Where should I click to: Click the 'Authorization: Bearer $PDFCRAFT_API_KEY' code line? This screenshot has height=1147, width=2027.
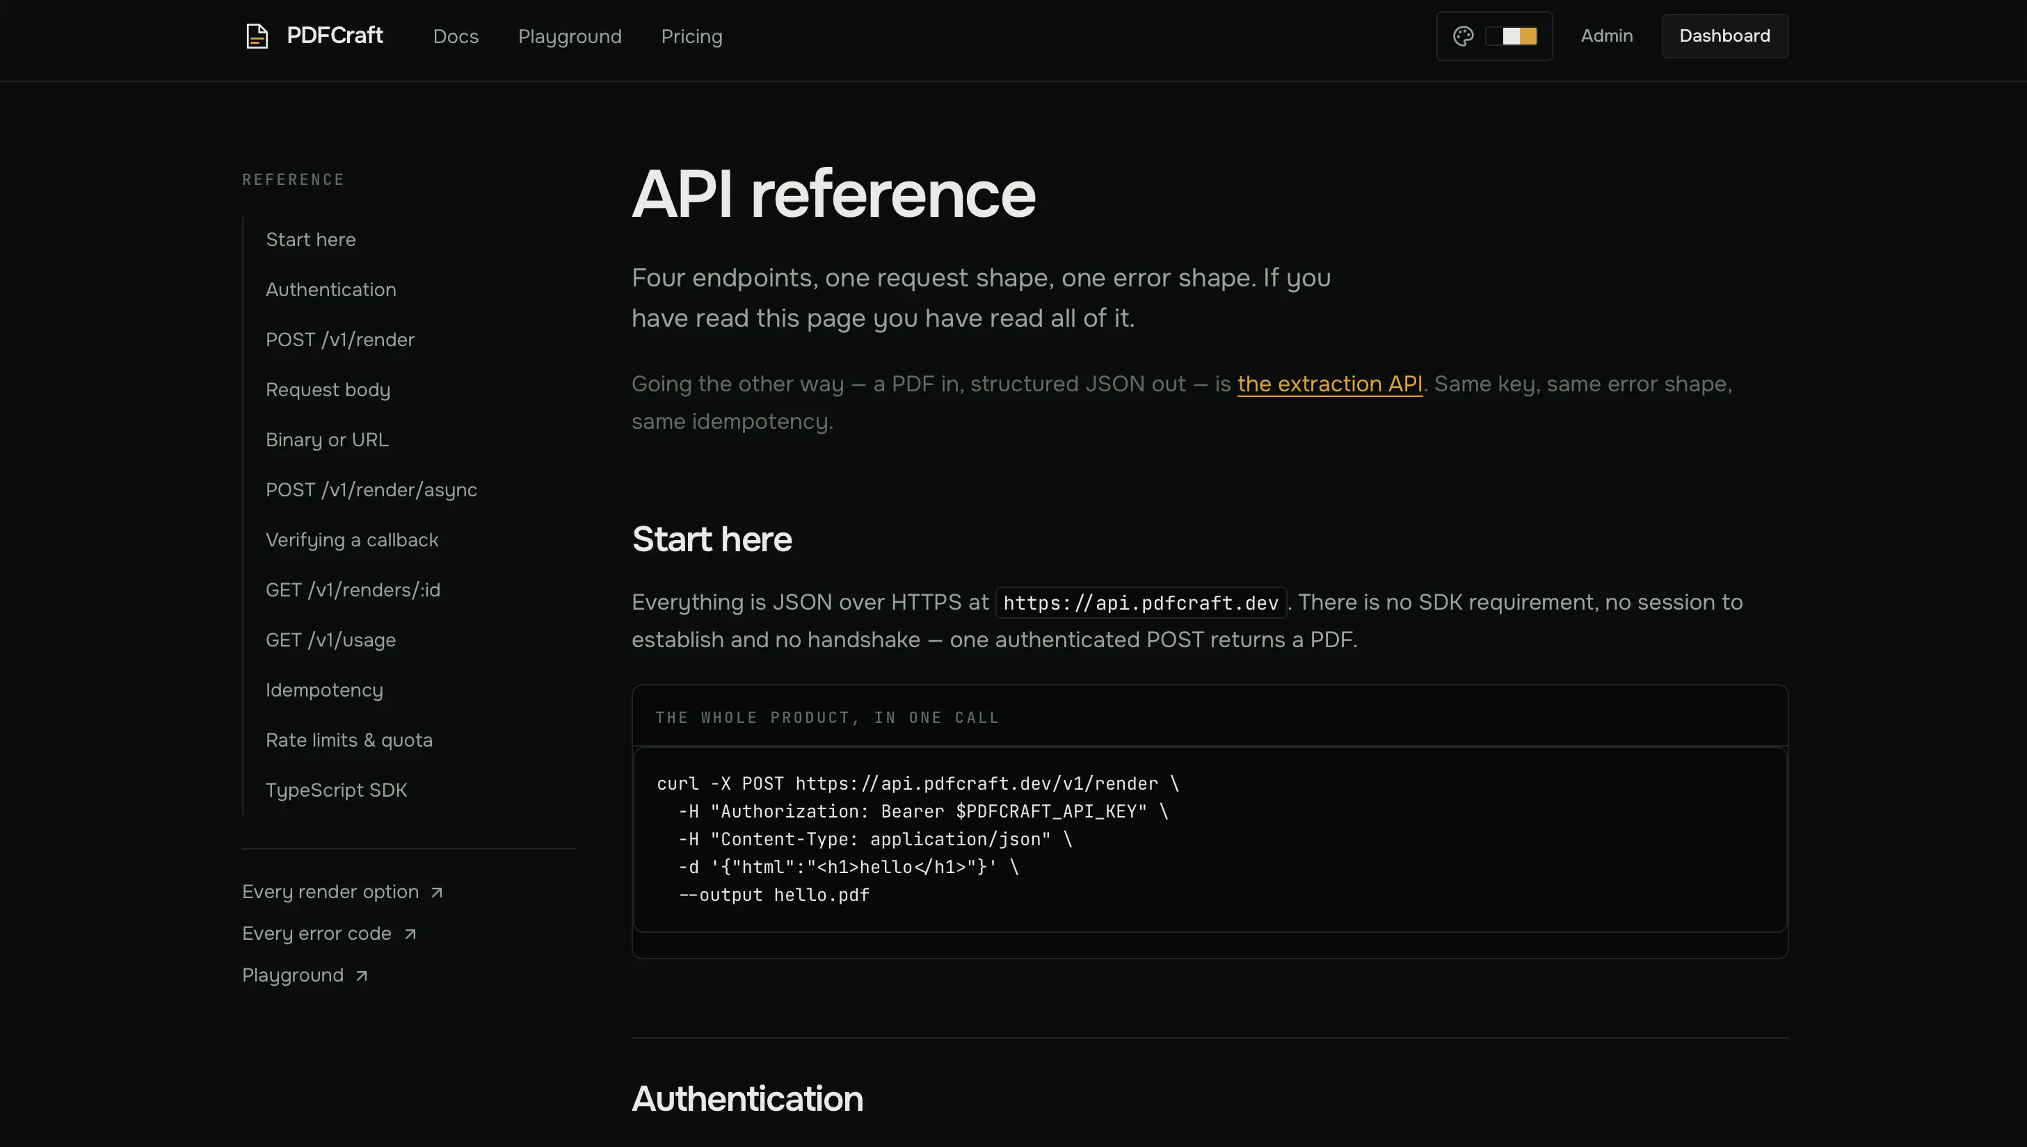(x=923, y=811)
